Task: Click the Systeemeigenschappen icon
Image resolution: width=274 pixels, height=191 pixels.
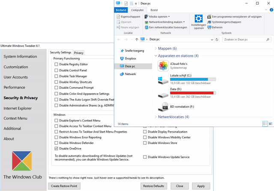Action: 209,22
